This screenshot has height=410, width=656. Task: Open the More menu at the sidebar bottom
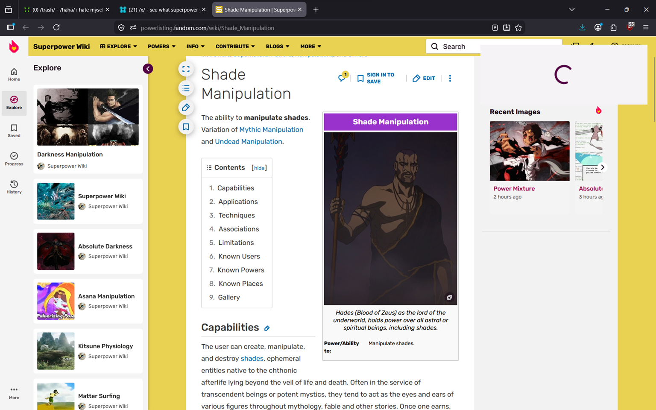pos(14,393)
